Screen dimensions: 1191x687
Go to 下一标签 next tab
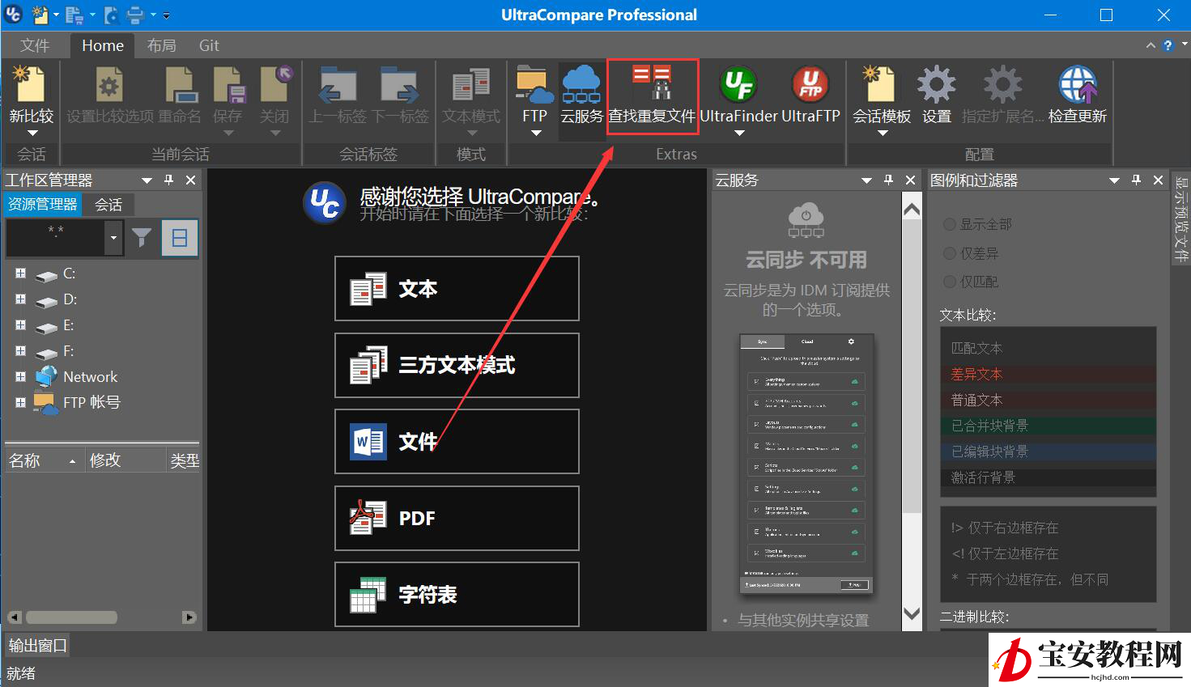(x=399, y=95)
